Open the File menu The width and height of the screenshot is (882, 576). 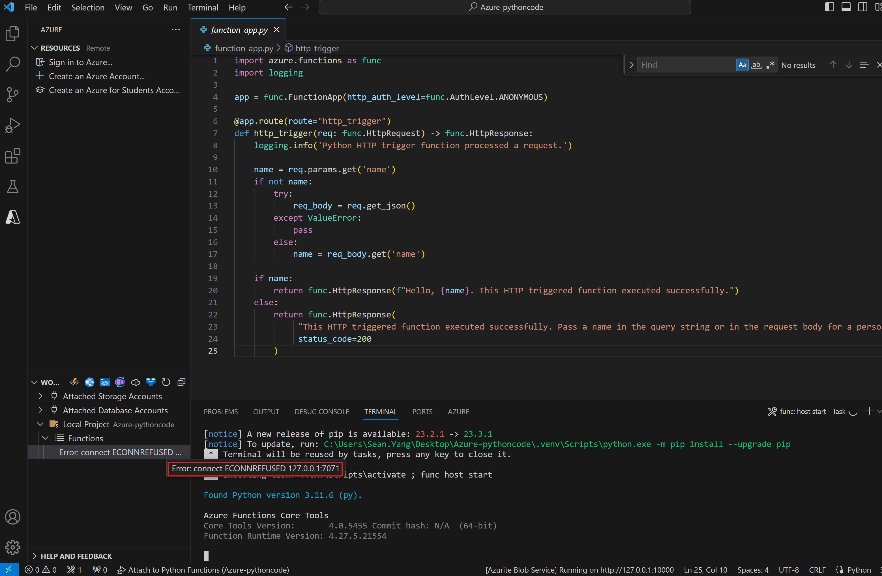(x=31, y=7)
